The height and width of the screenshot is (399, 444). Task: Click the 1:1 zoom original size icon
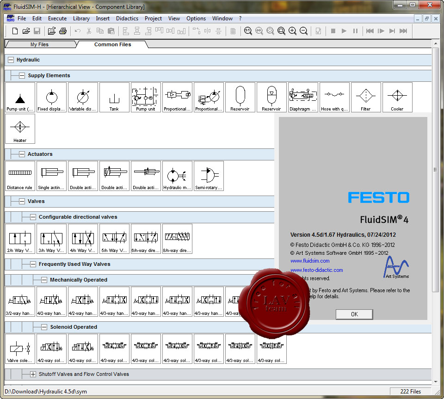coord(248,31)
